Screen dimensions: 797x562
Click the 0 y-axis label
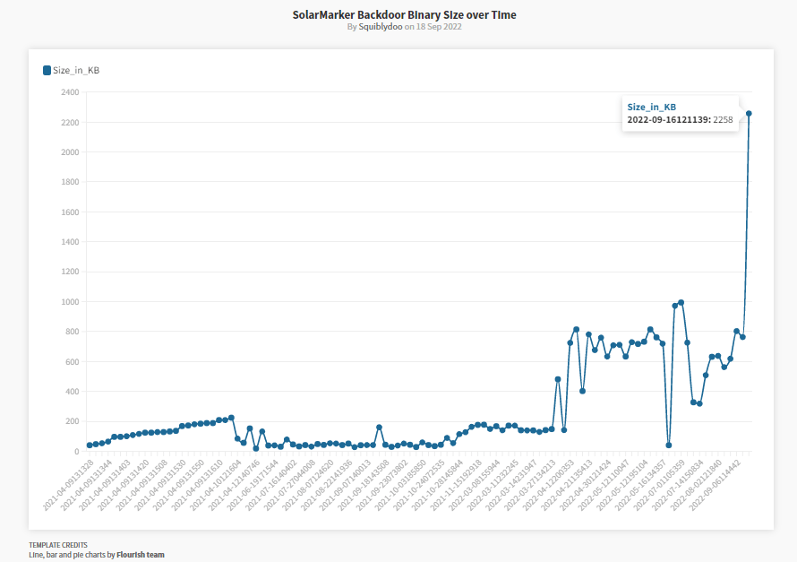point(76,452)
